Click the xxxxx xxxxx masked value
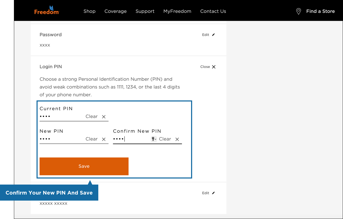The height and width of the screenshot is (219, 343). (53, 203)
